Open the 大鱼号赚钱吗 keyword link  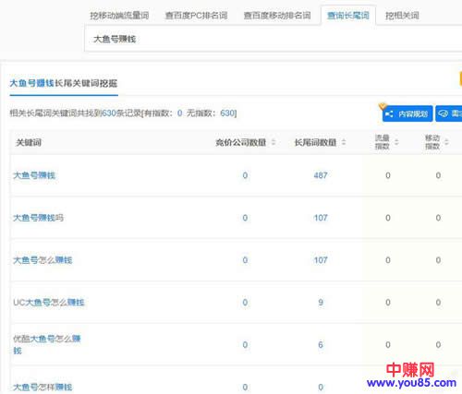(38, 218)
